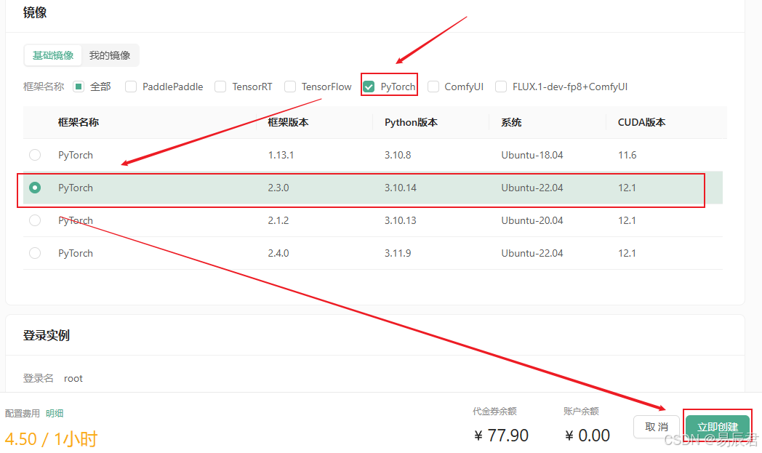Click the 系统 column header
Screen dimensions: 762x453
click(511, 122)
